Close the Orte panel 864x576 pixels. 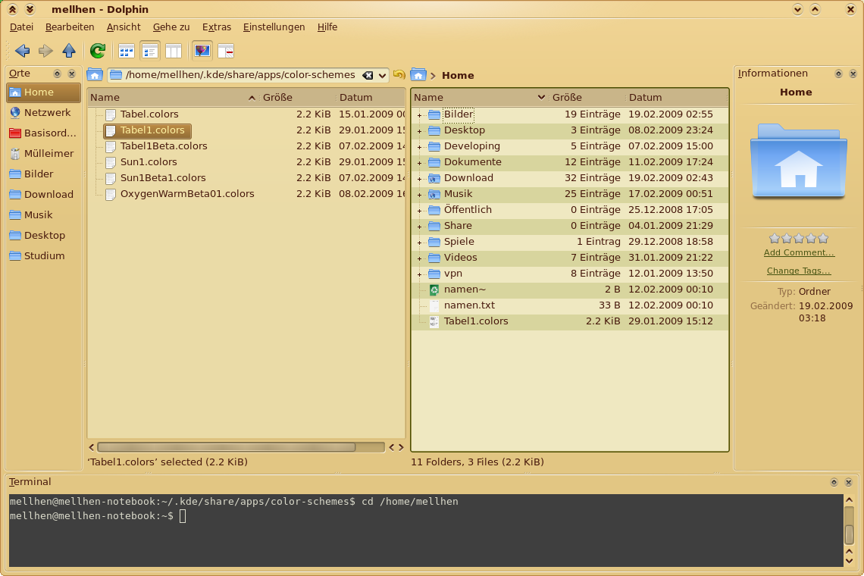(x=72, y=74)
